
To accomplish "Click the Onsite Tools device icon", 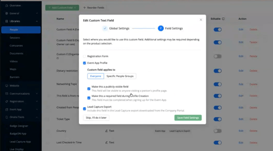I will pyautogui.click(x=7, y=117).
